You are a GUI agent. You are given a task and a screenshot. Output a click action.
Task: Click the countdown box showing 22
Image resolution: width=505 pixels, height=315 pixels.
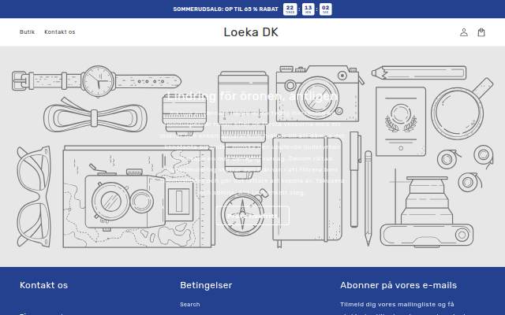click(x=290, y=9)
